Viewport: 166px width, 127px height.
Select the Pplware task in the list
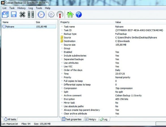pos(29,27)
